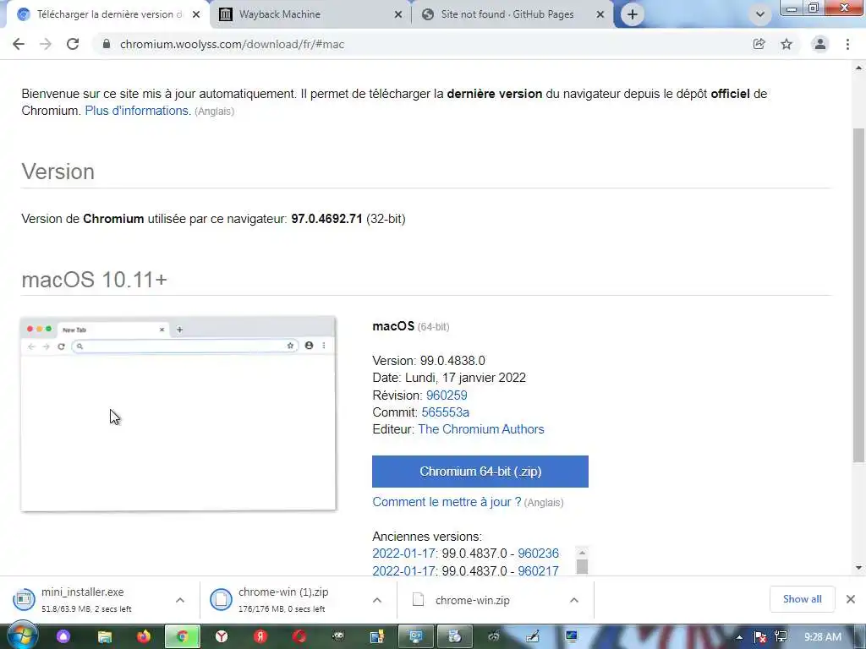Click the macOS browser preview thumbnail
Image resolution: width=866 pixels, height=649 pixels.
[x=178, y=413]
